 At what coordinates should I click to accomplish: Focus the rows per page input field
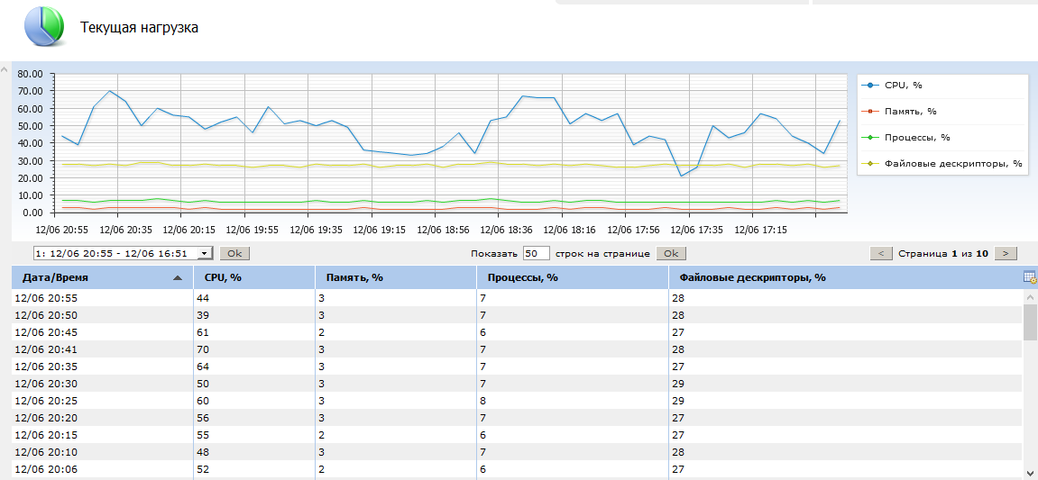[x=536, y=254]
